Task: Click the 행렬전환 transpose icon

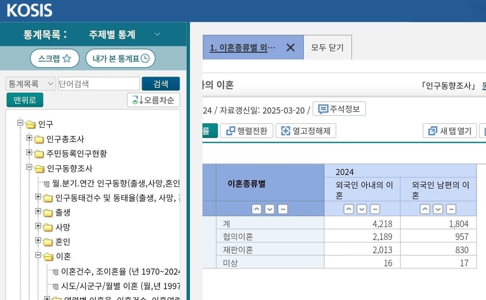Action: 246,131
